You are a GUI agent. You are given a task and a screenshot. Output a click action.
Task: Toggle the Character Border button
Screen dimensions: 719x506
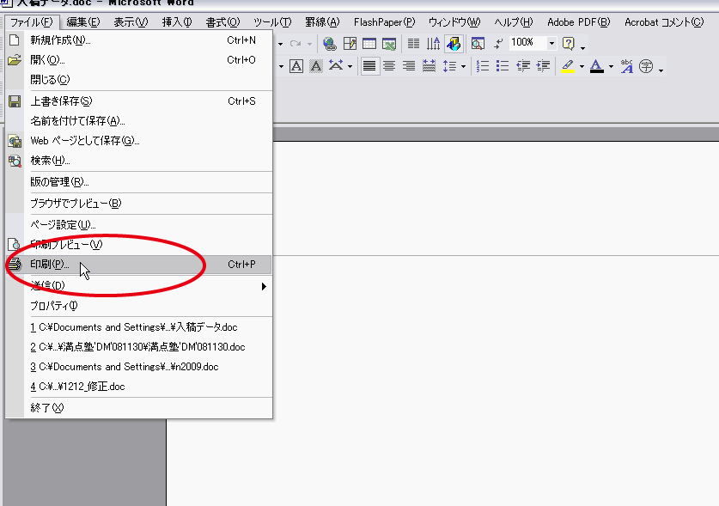[296, 66]
